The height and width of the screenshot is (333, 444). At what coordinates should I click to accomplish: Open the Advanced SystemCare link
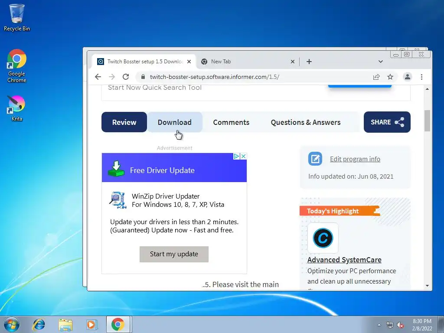pyautogui.click(x=344, y=260)
